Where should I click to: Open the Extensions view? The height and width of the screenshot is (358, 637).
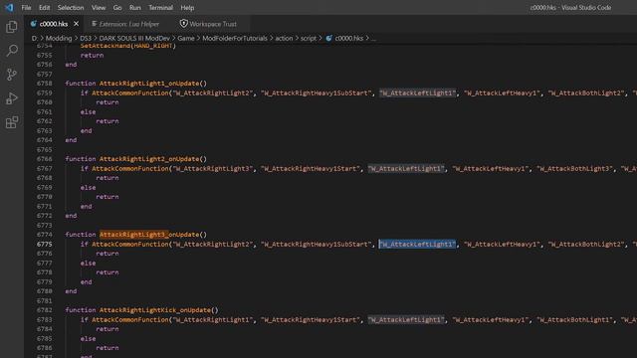[x=12, y=122]
